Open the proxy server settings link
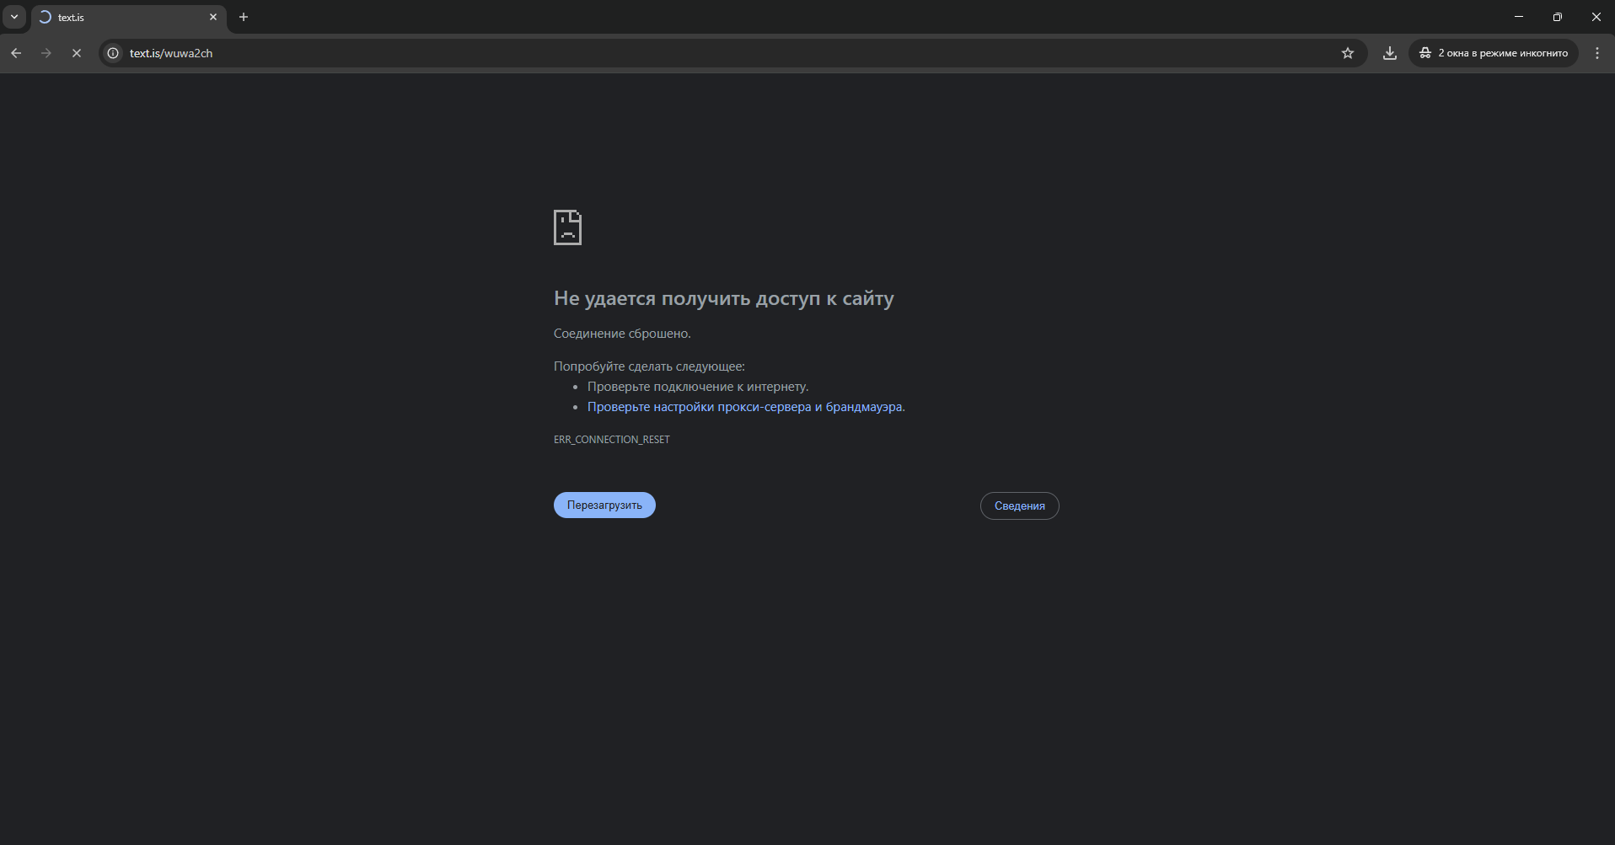Viewport: 1615px width, 845px height. click(x=745, y=407)
